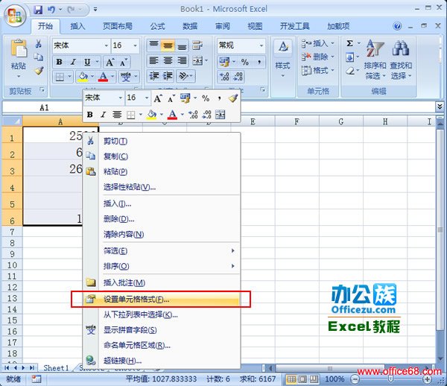Select column H header
This screenshot has width=447, height=386.
click(385, 121)
